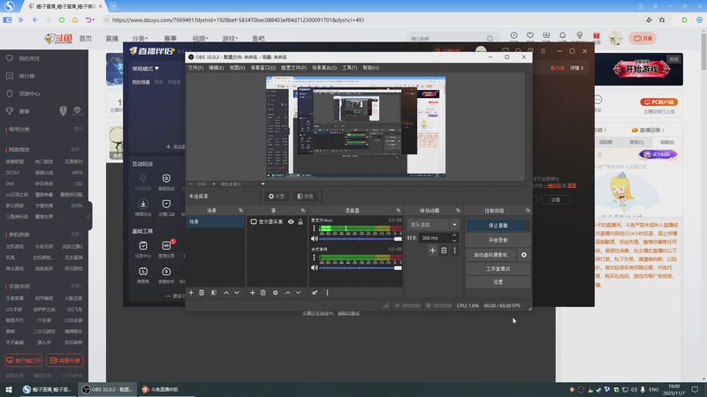Collapse Douyu left sidebar with arrow handle
Screen dimensions: 707x397
point(89,216)
